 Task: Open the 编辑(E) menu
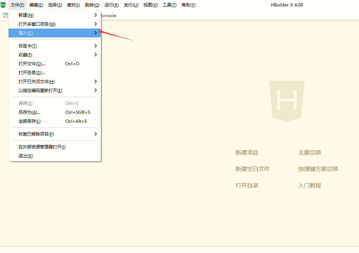click(x=36, y=5)
